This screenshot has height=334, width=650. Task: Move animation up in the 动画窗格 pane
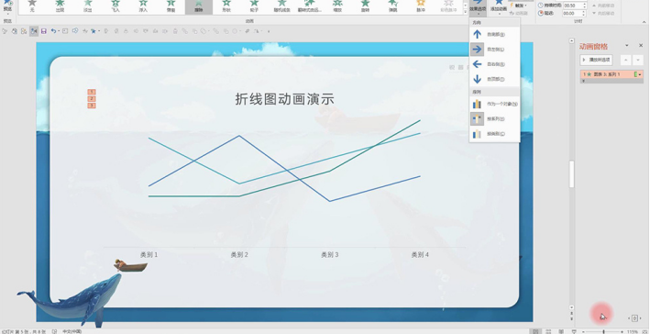[625, 61]
